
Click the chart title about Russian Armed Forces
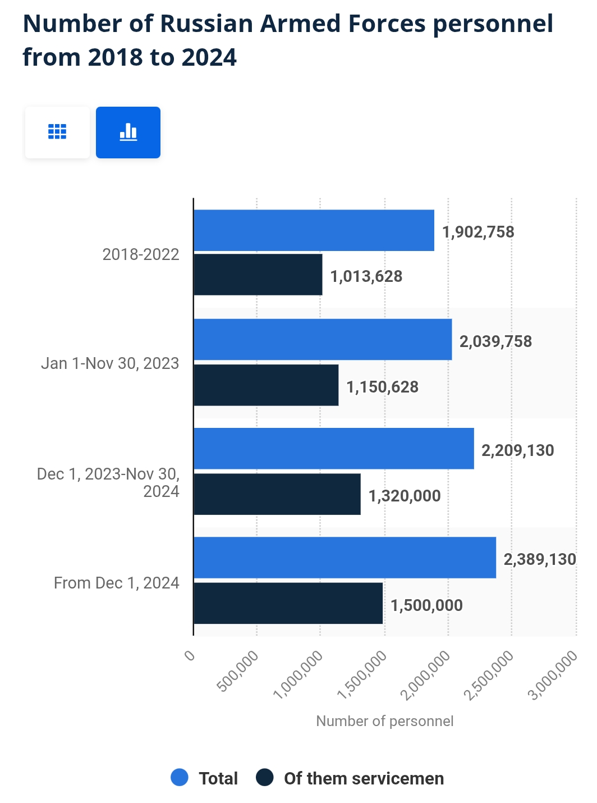click(288, 40)
